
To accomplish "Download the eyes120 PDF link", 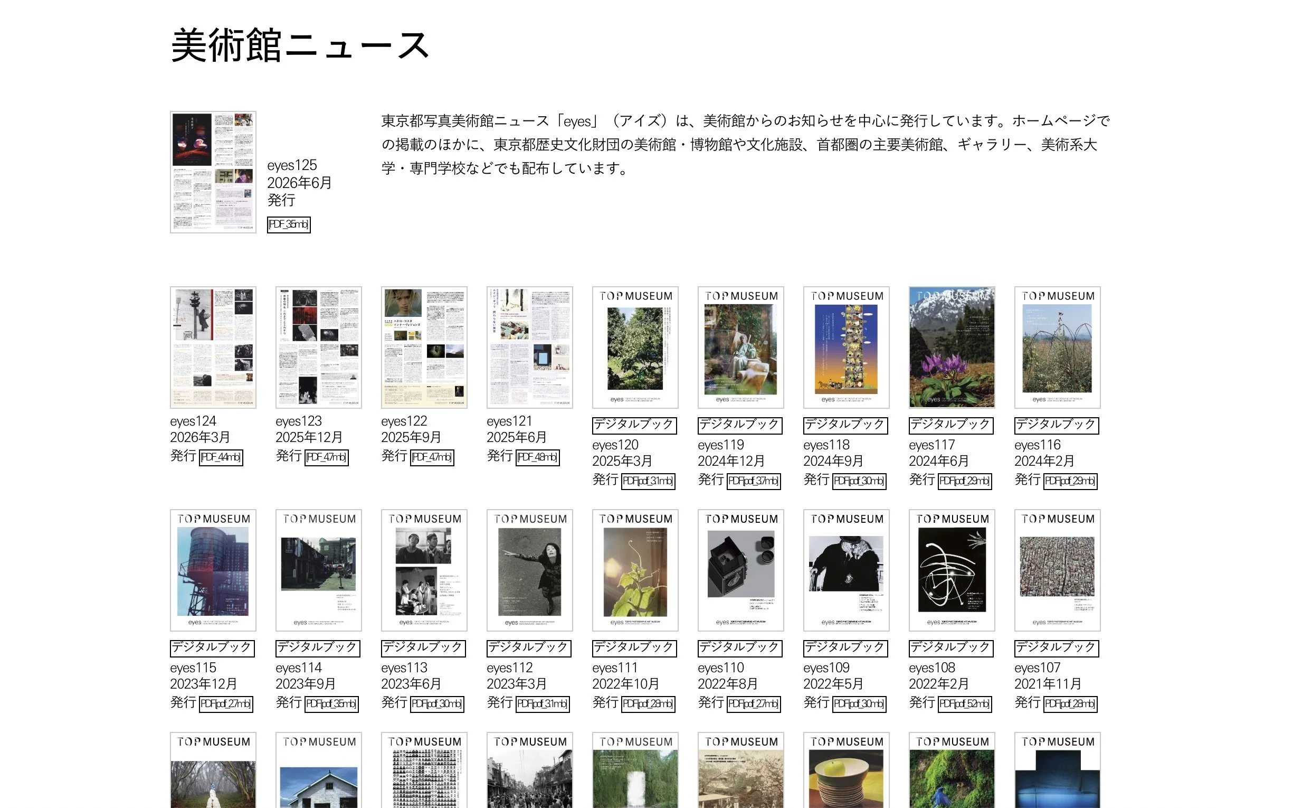I will coord(649,481).
